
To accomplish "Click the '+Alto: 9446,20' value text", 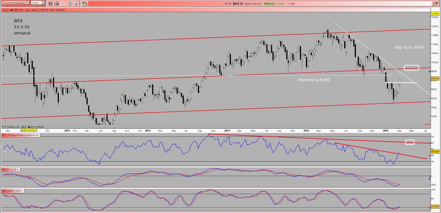I will click(x=57, y=10).
